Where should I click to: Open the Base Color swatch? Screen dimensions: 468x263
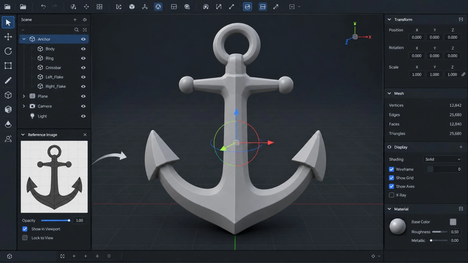tap(453, 222)
